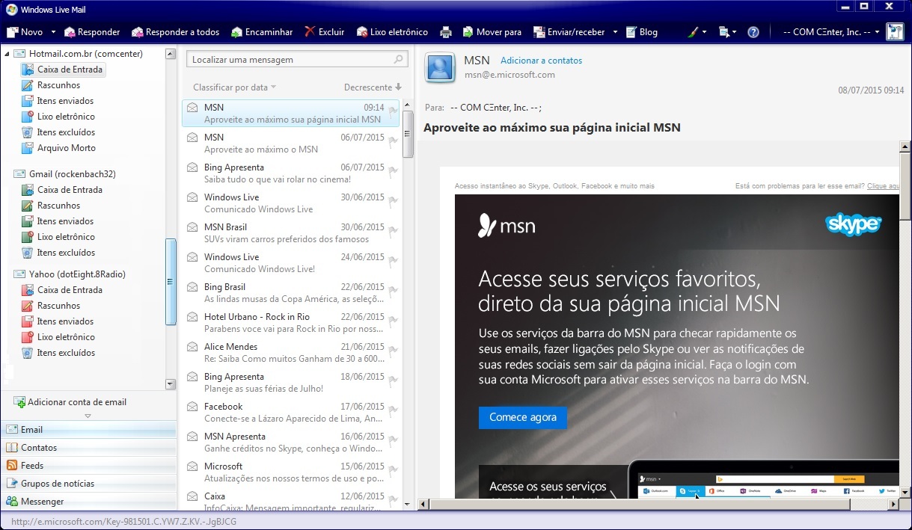Viewport: 912px width, 530px height.
Task: Open Gmail Itens enviados folder
Action: 58,221
